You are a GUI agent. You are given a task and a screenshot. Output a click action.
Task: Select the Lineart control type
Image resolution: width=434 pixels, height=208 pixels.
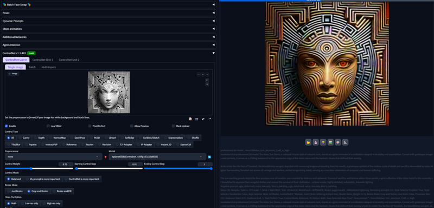coord(111,138)
